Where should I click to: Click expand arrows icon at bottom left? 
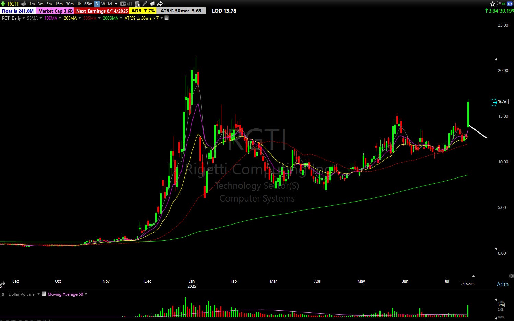click(x=2, y=284)
